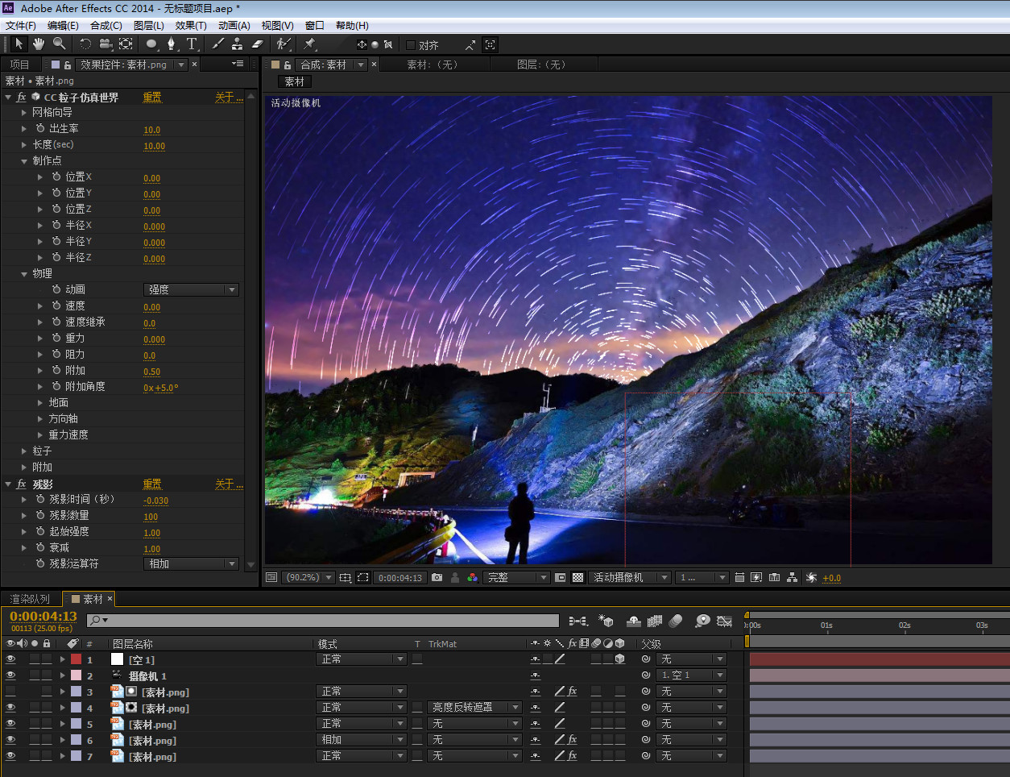Select the Clone Stamp tool
1010x777 pixels.
pos(237,44)
